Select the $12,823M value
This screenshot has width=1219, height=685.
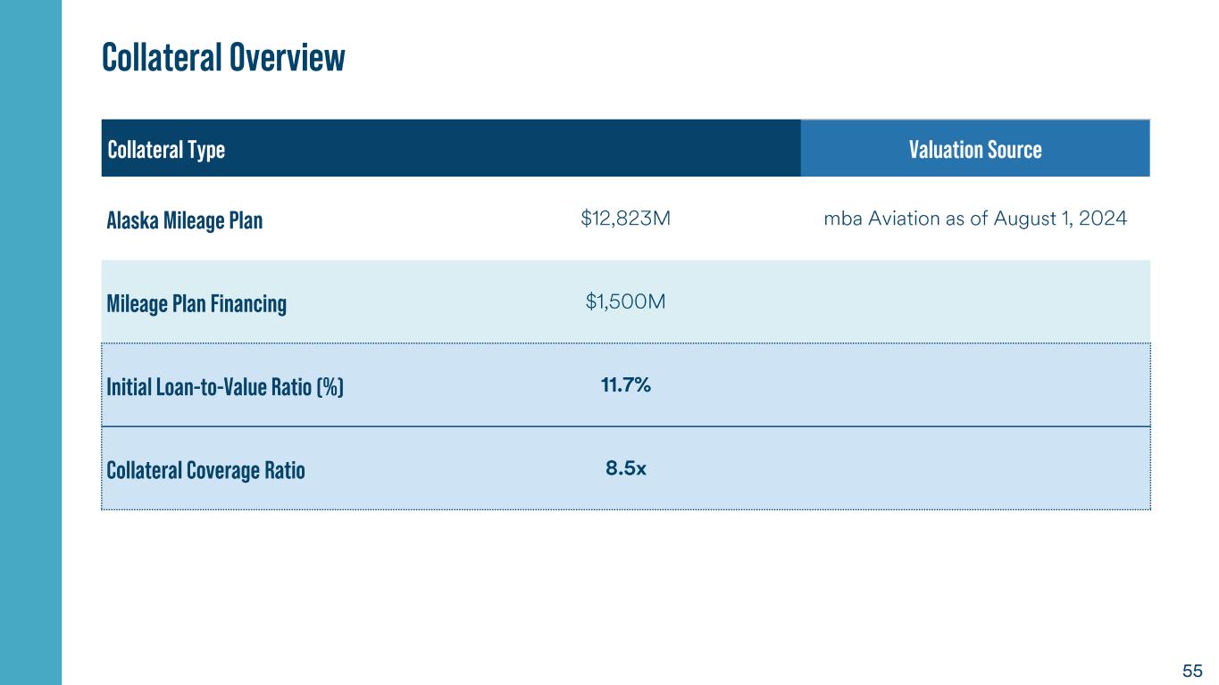coord(625,219)
